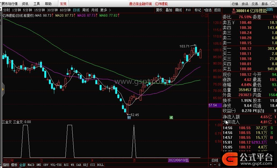
Task: Click the 0 reset button beside zoom controls
Action: point(219,165)
